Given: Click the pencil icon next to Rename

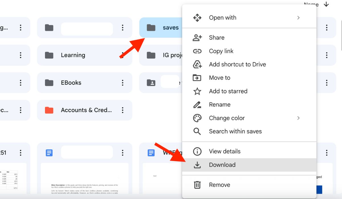Looking at the screenshot, I should 197,104.
